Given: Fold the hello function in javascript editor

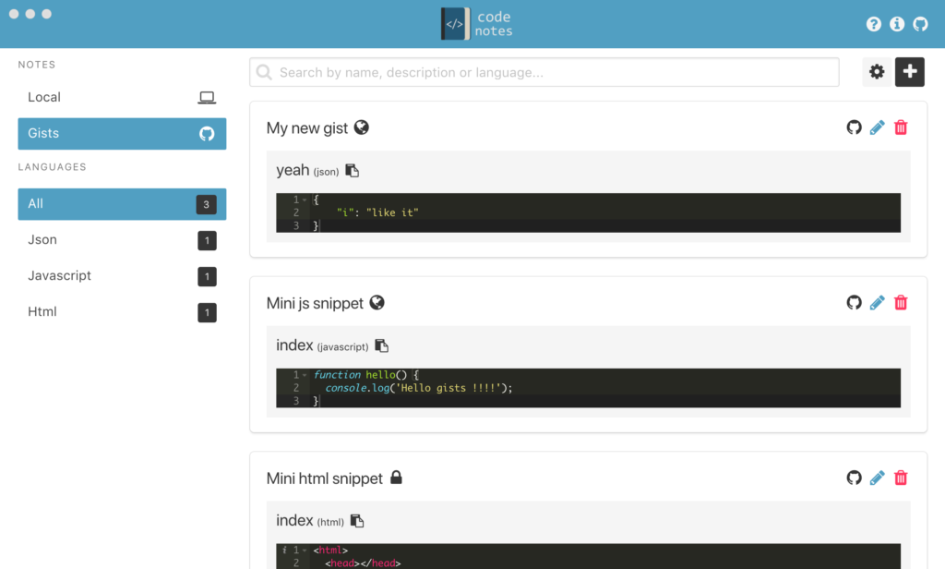Looking at the screenshot, I should 305,375.
